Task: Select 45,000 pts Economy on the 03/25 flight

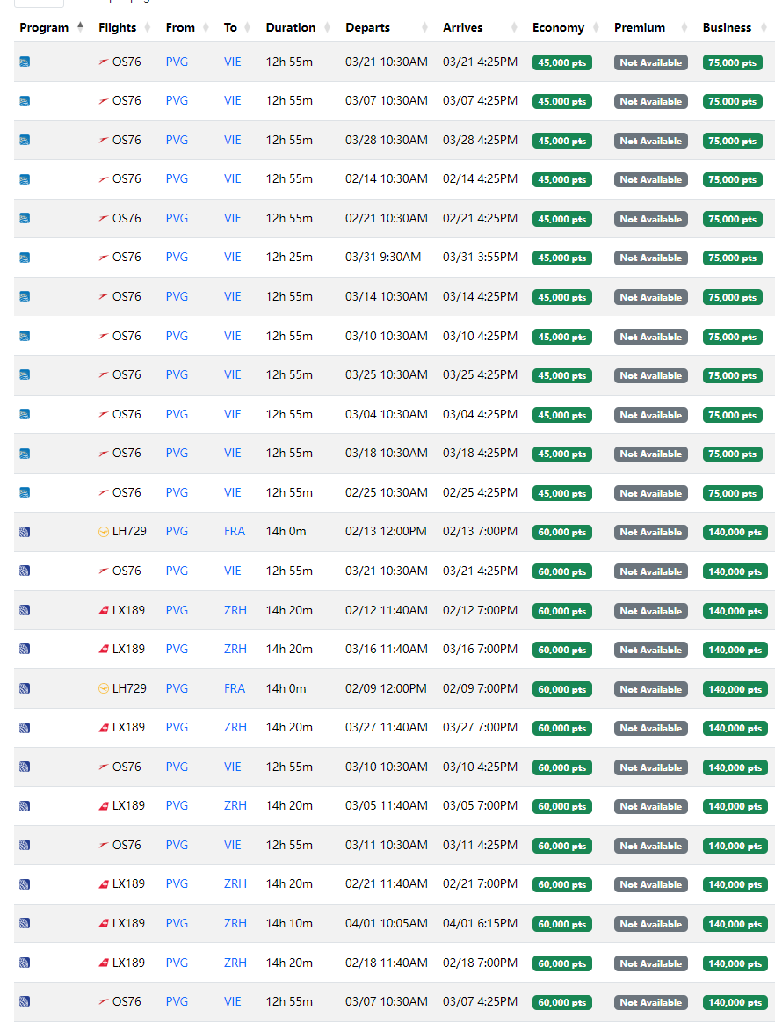Action: click(561, 375)
